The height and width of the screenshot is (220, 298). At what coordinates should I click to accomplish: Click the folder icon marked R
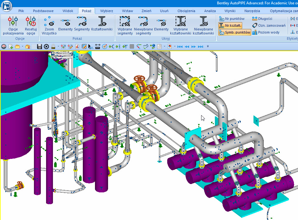tap(28, 46)
